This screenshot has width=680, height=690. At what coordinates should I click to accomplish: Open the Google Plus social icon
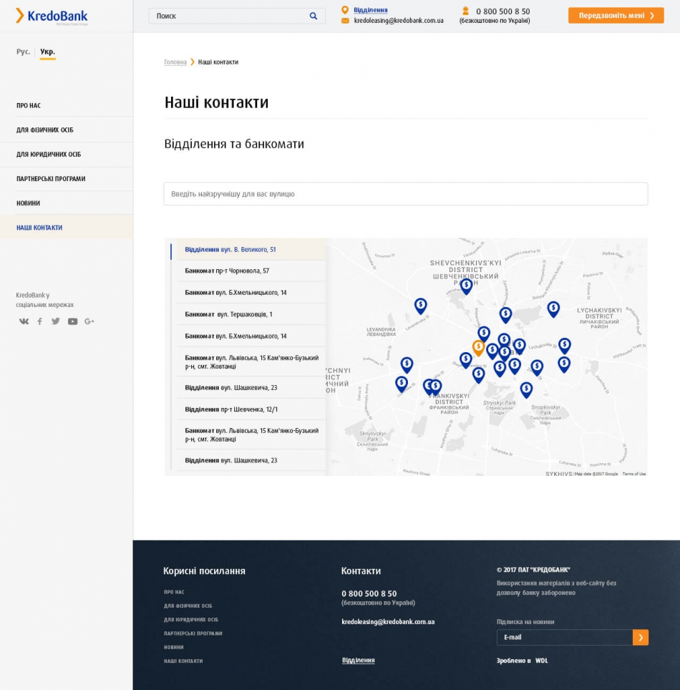89,321
